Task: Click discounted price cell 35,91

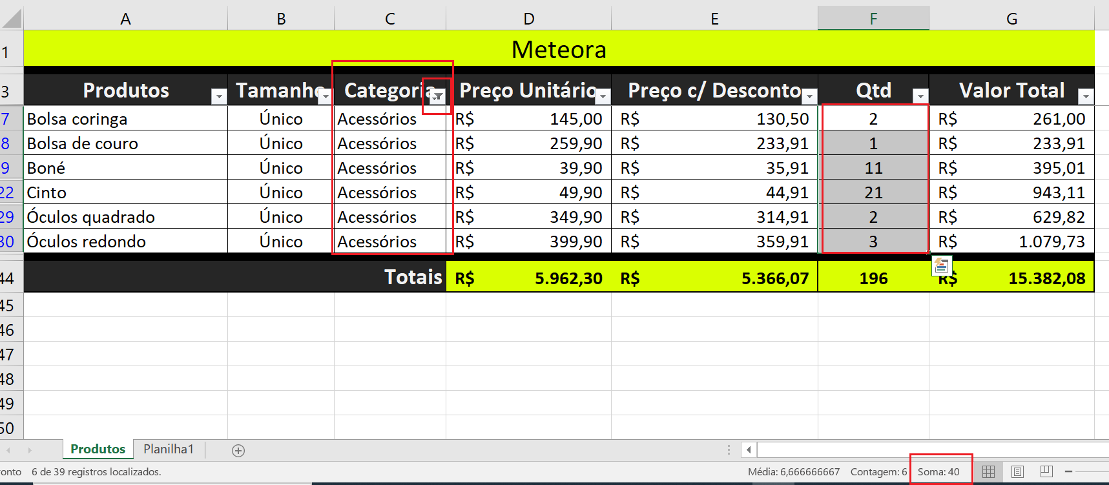Action: (x=714, y=168)
